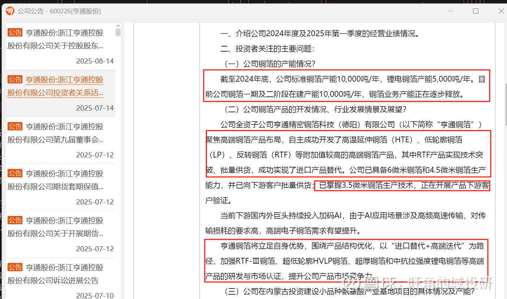This screenshot has width=507, height=299.
Task: Click the line starting 输损耗的要求高
Action: pos(283,230)
